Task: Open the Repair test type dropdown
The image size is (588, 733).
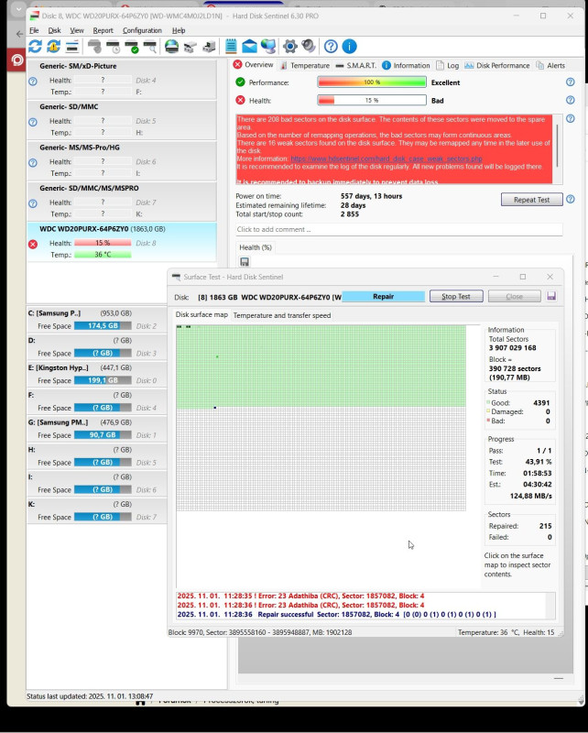Action: (x=383, y=296)
